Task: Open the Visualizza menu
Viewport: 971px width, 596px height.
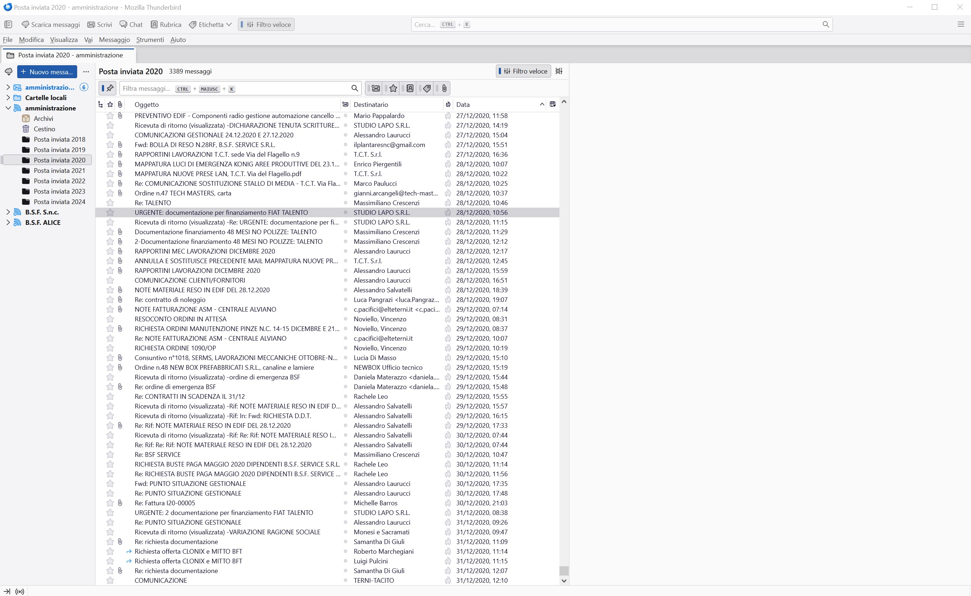Action: 64,40
